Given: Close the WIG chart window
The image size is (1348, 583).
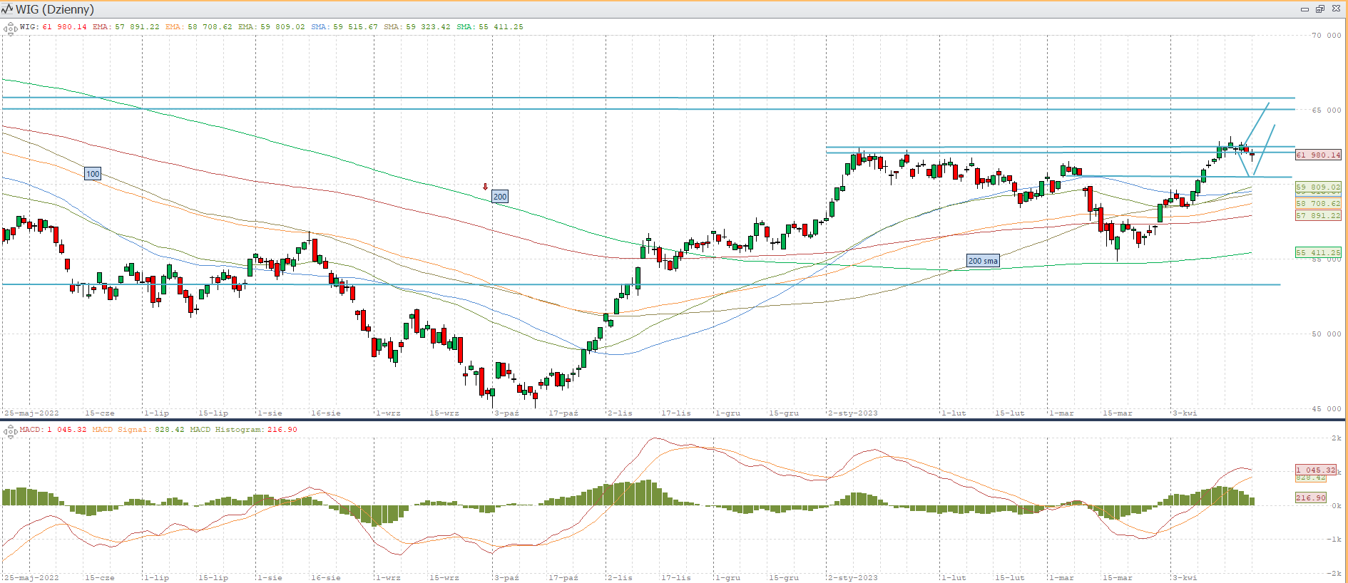Looking at the screenshot, I should click(x=1336, y=9).
